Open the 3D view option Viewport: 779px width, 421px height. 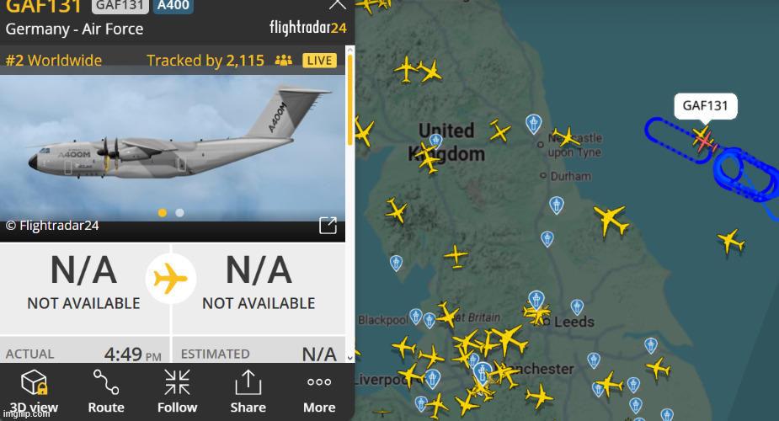point(34,392)
